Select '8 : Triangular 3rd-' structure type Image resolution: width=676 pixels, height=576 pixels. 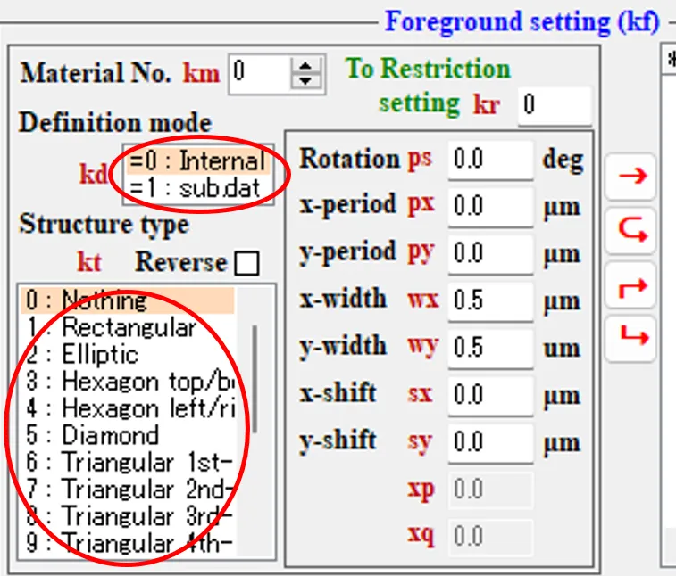(127, 515)
